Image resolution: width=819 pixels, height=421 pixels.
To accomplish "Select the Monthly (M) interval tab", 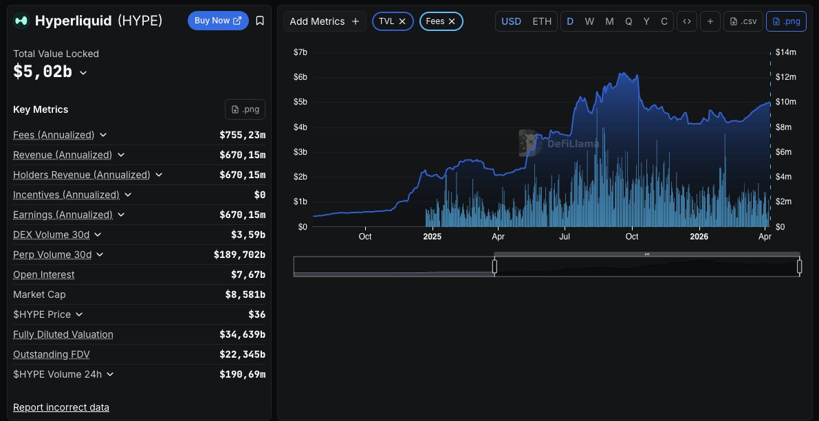I will (x=609, y=21).
